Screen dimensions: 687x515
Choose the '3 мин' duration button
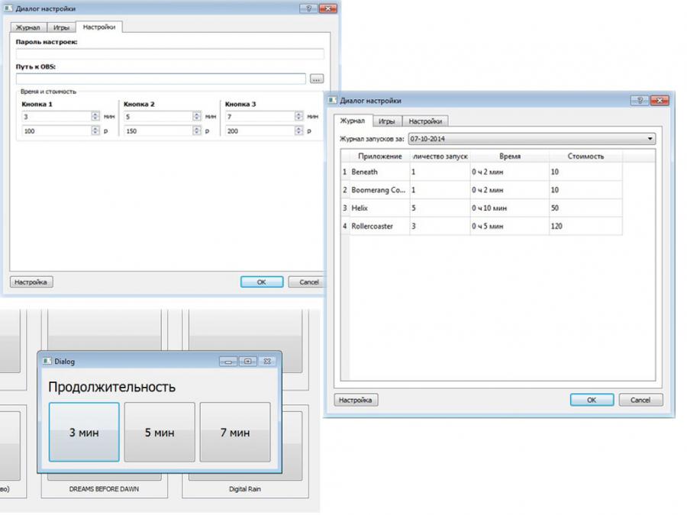pos(84,432)
